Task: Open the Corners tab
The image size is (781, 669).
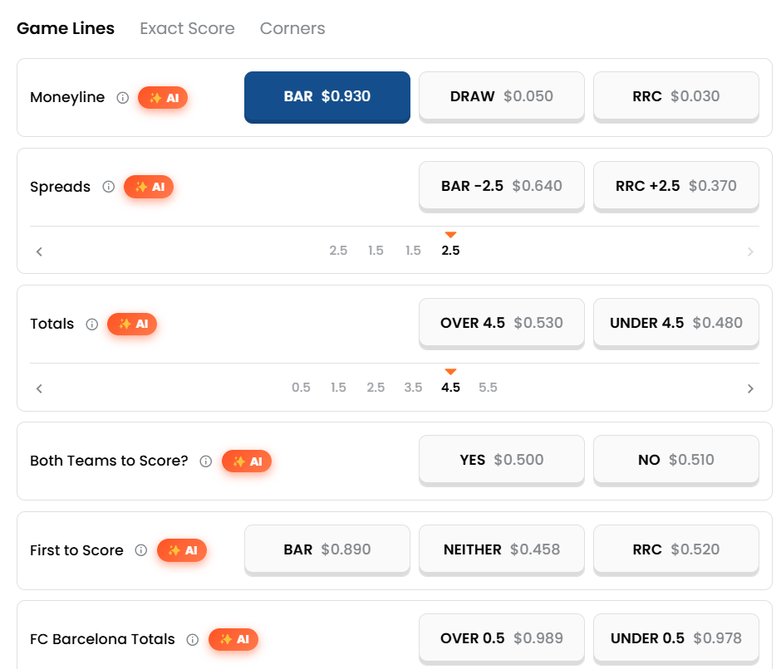Action: coord(292,28)
